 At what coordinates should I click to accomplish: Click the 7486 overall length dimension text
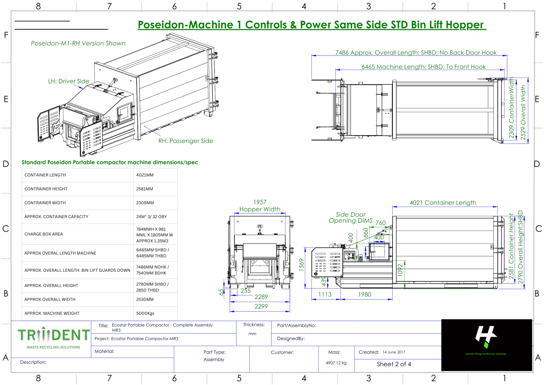416,53
